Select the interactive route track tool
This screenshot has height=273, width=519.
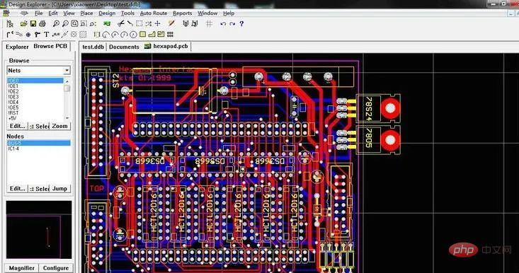10,34
